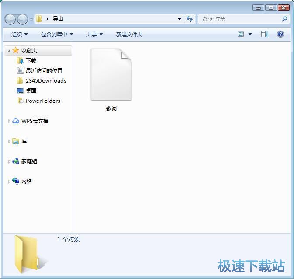Select WPS云文档 in navigation pane

click(35, 121)
